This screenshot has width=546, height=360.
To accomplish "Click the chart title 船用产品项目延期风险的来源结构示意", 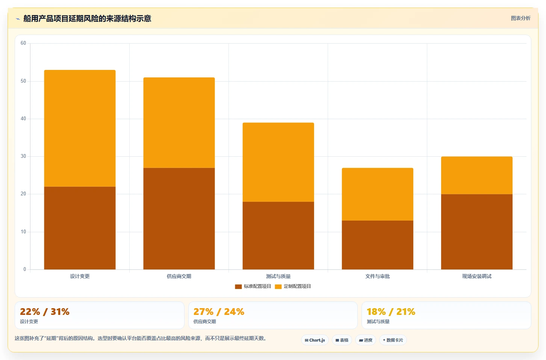I will tap(87, 18).
